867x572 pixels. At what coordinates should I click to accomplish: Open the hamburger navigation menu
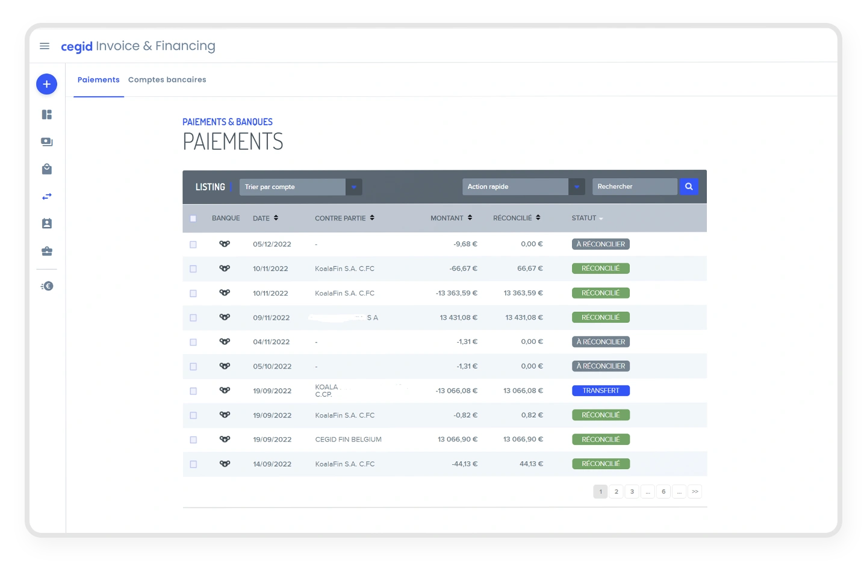coord(45,46)
